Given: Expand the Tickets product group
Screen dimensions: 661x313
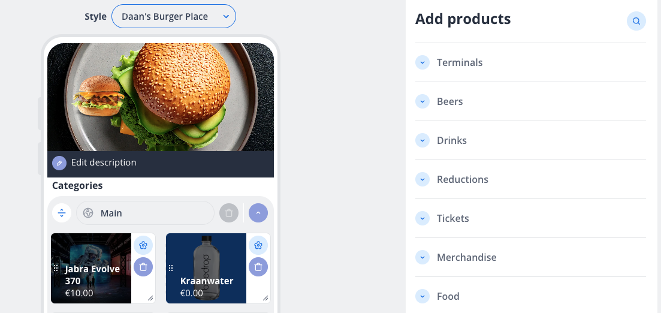Looking at the screenshot, I should (422, 218).
